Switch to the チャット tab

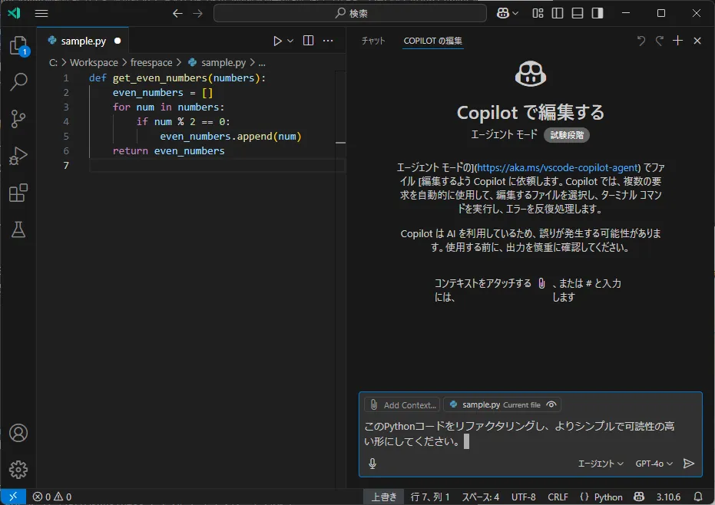pyautogui.click(x=373, y=41)
